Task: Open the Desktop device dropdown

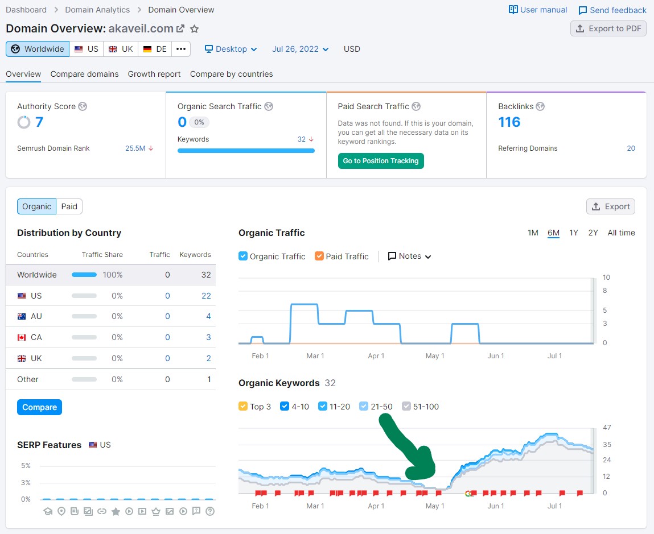Action: (231, 49)
